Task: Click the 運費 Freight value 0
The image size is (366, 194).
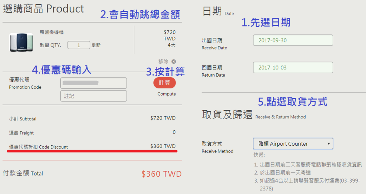Action: (174, 132)
